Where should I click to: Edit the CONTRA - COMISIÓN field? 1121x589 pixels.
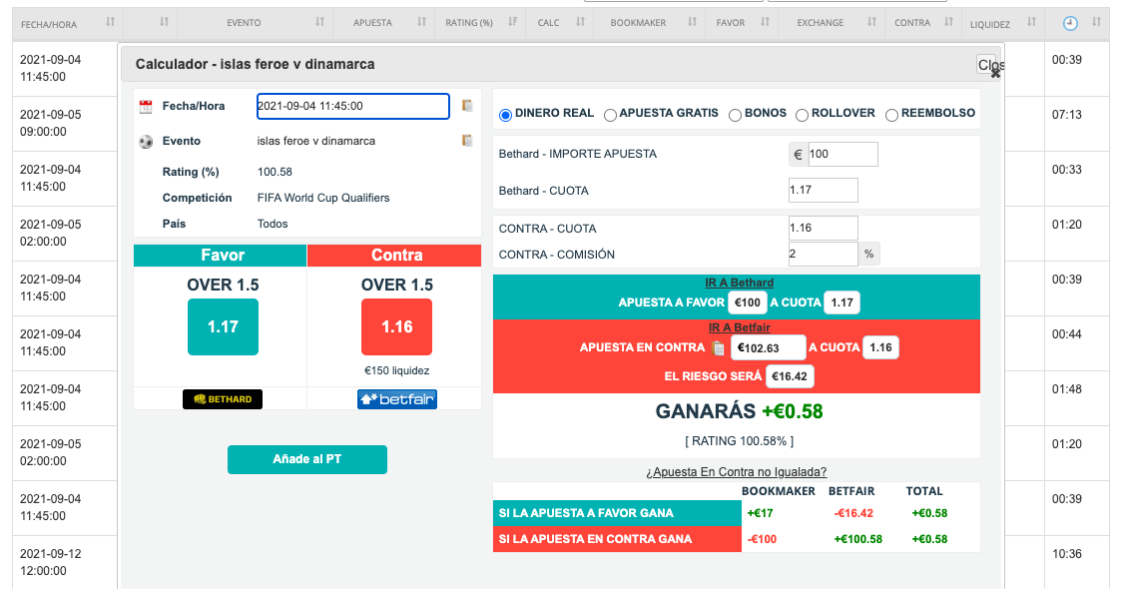(x=823, y=254)
